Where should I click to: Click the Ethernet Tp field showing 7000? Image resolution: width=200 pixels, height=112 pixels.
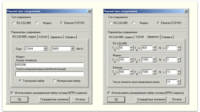click(x=147, y=72)
